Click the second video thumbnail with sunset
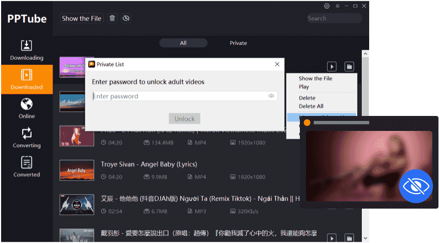The width and height of the screenshot is (439, 243). click(x=72, y=102)
